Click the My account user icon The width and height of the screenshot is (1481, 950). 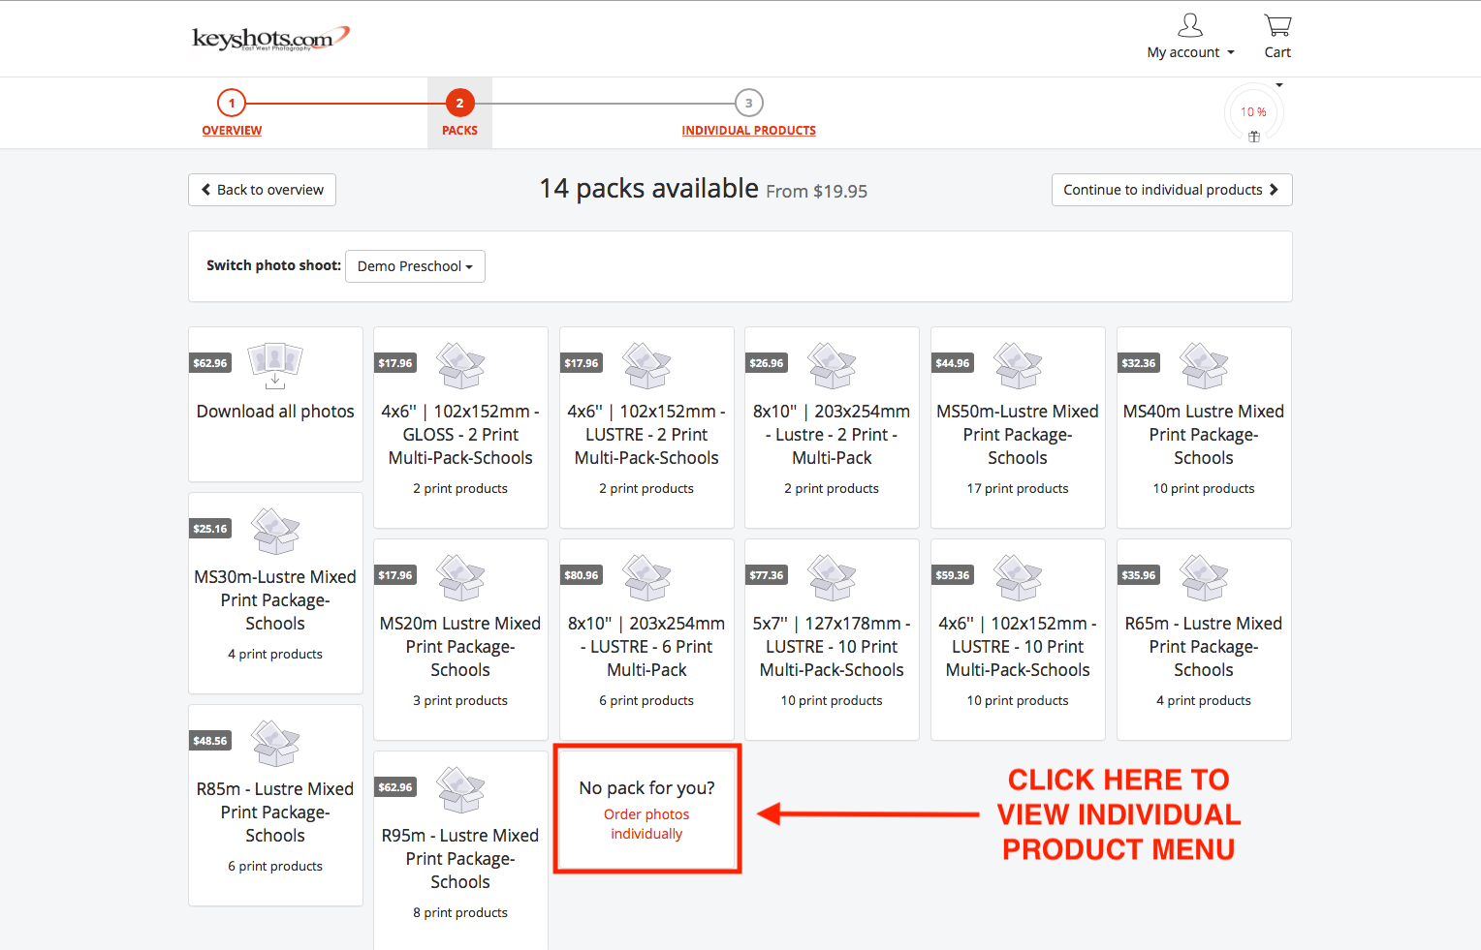click(1189, 25)
